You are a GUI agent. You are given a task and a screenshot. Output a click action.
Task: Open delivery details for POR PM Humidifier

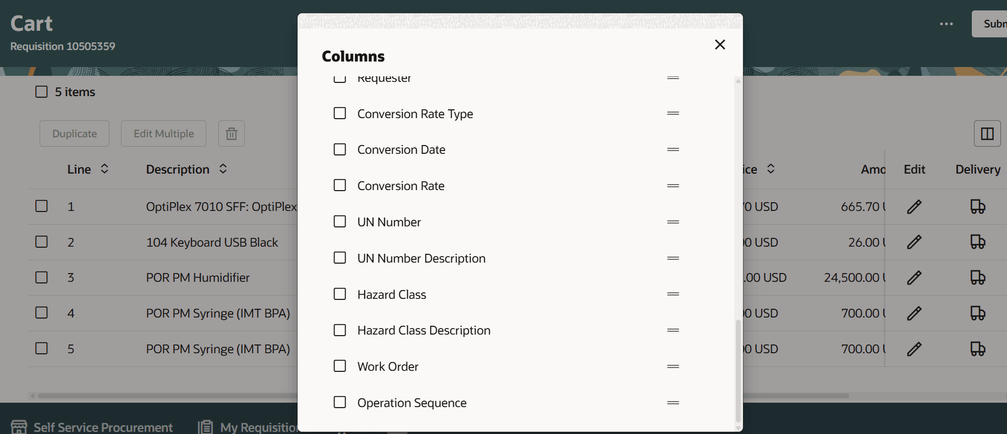point(978,277)
